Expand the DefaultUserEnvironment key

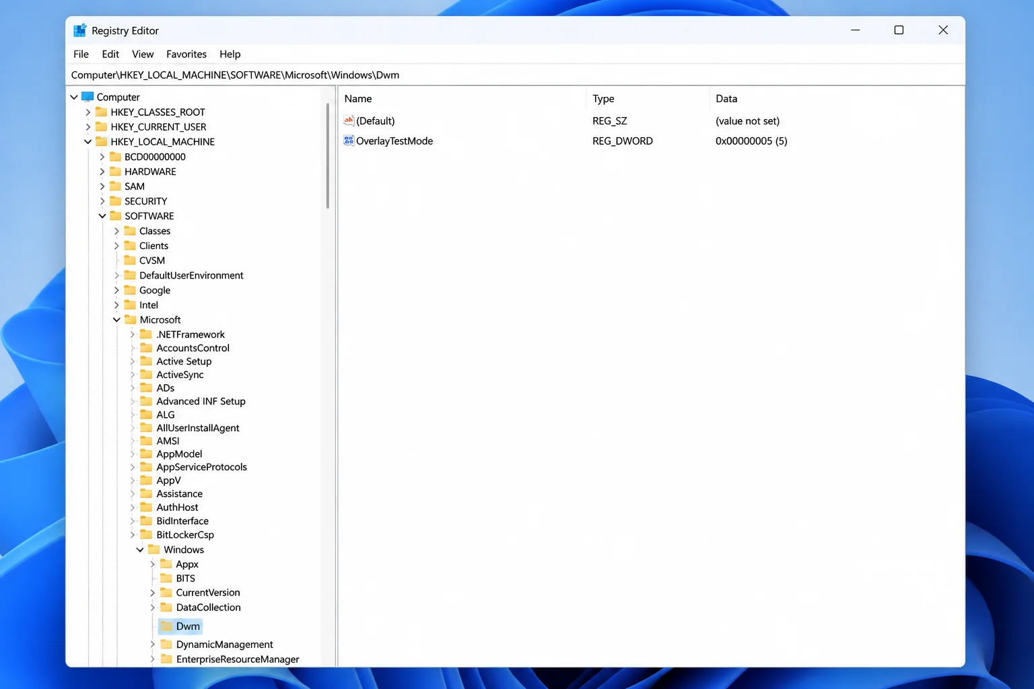click(x=116, y=275)
